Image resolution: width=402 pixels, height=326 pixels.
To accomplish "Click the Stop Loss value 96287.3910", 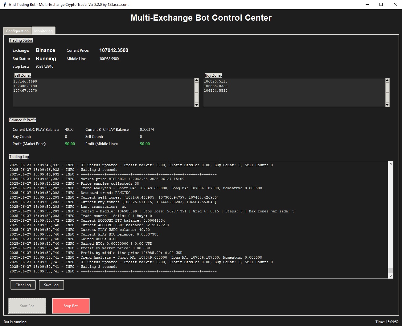I will [x=44, y=66].
